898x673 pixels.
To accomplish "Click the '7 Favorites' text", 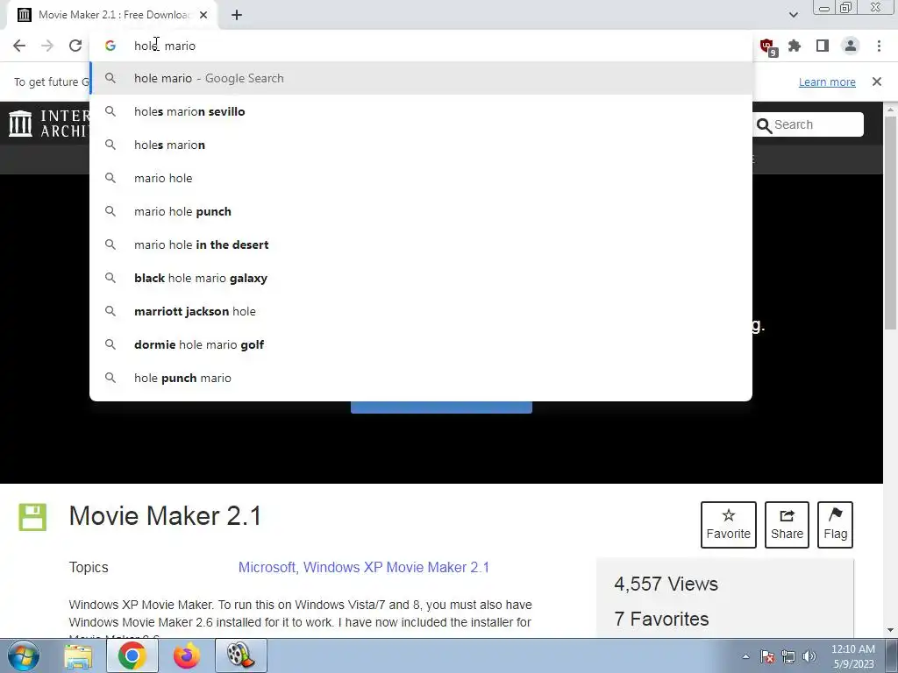I will 661,619.
